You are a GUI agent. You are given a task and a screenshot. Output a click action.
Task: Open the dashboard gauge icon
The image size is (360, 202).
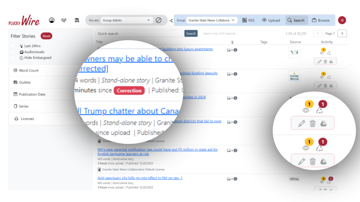pos(52,20)
